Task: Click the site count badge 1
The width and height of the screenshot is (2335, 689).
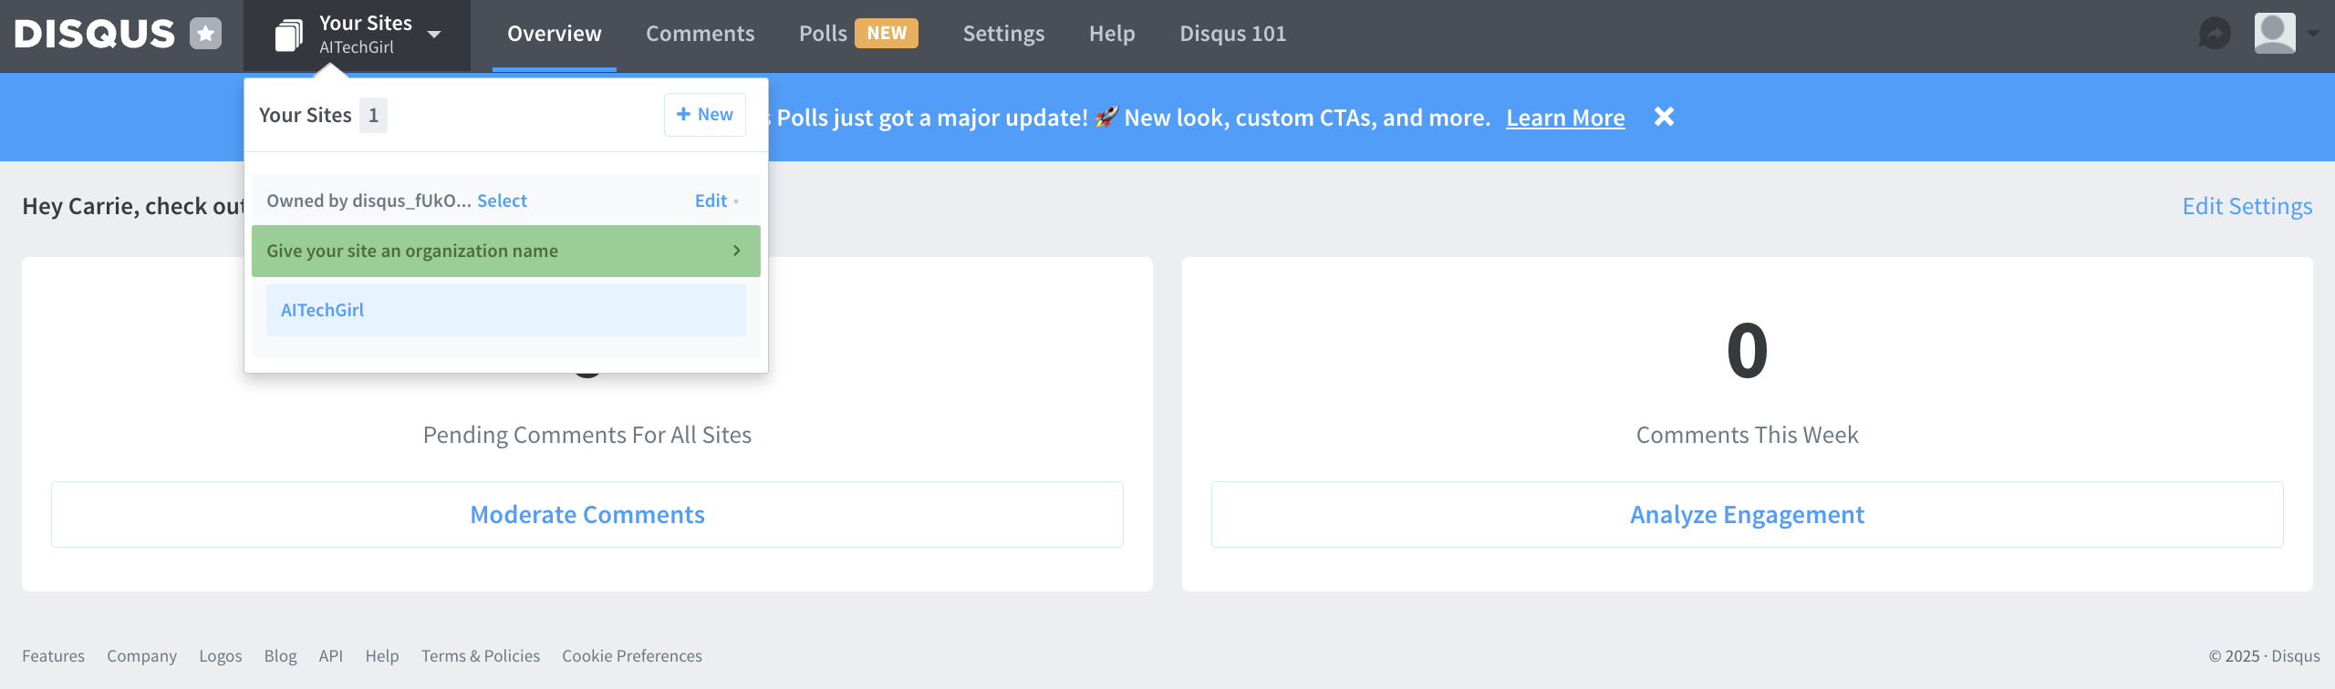Action: point(373,116)
